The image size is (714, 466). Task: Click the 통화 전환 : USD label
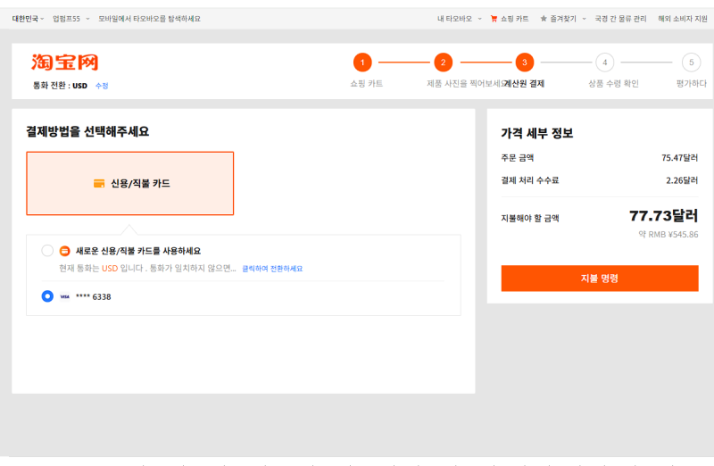click(60, 86)
